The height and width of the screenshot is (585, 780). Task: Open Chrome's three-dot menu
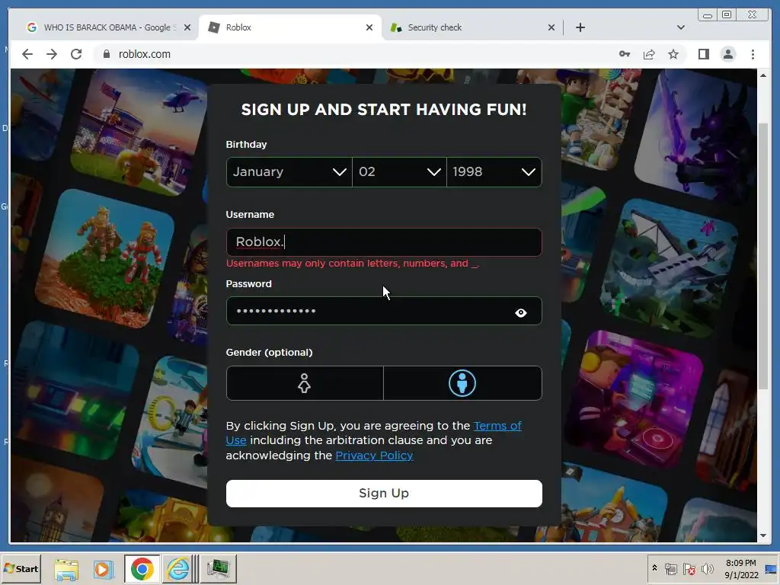(753, 54)
